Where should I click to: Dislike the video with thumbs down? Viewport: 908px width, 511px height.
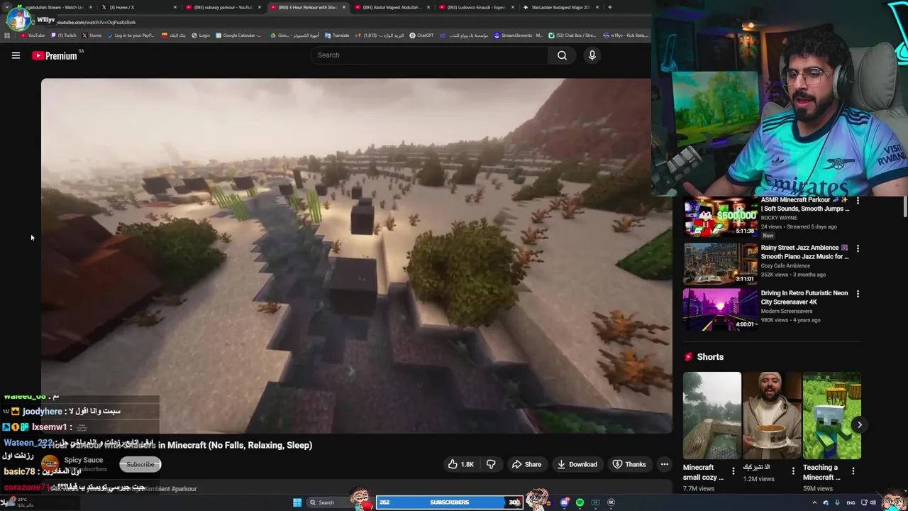(x=491, y=464)
